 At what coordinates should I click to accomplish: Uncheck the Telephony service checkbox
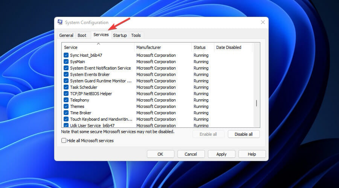pos(66,100)
